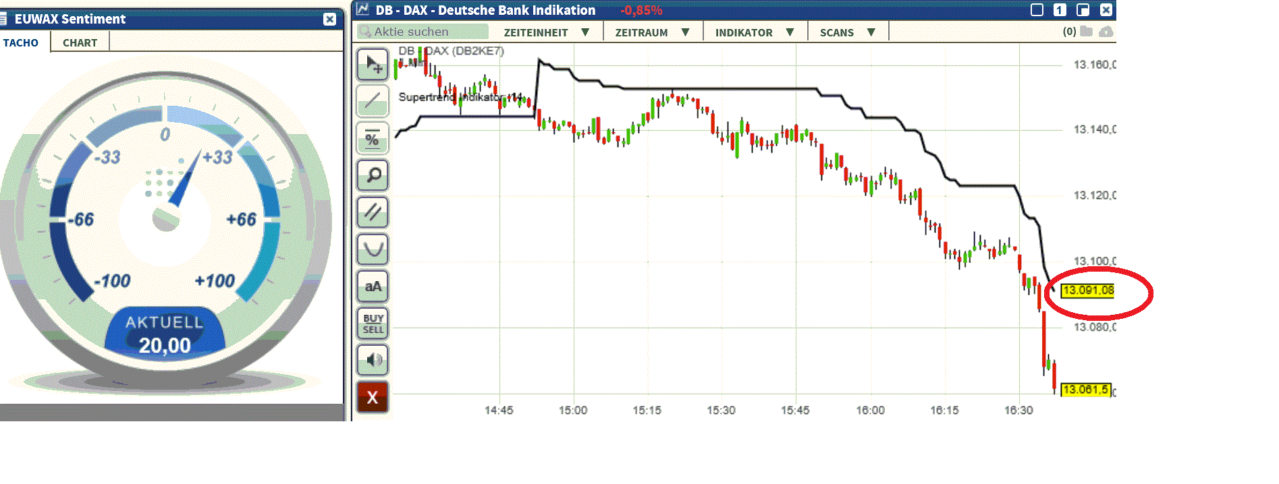This screenshot has height=484, width=1279.
Task: Open the ZEITRAUM dropdown
Action: coord(652,32)
